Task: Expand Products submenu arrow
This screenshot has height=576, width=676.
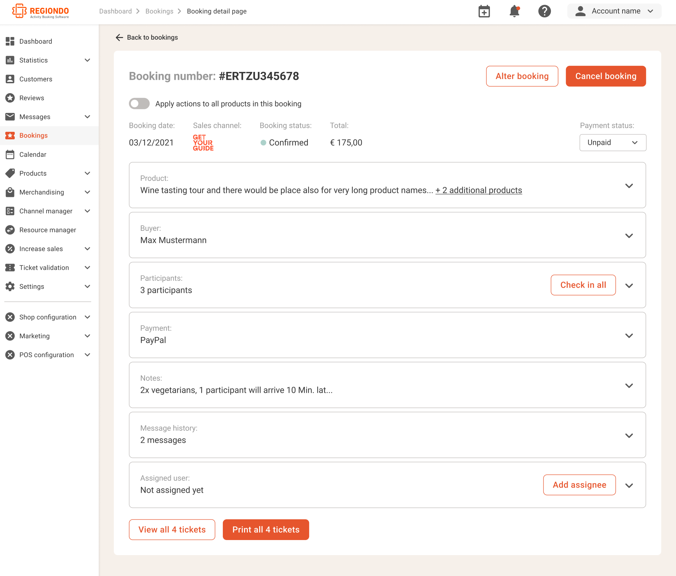Action: point(87,173)
